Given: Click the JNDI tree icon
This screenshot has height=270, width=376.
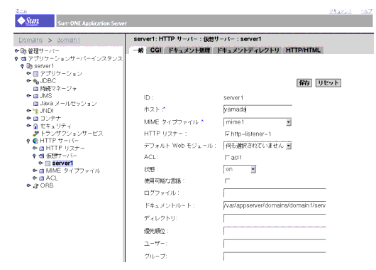Looking at the screenshot, I should (x=35, y=111).
